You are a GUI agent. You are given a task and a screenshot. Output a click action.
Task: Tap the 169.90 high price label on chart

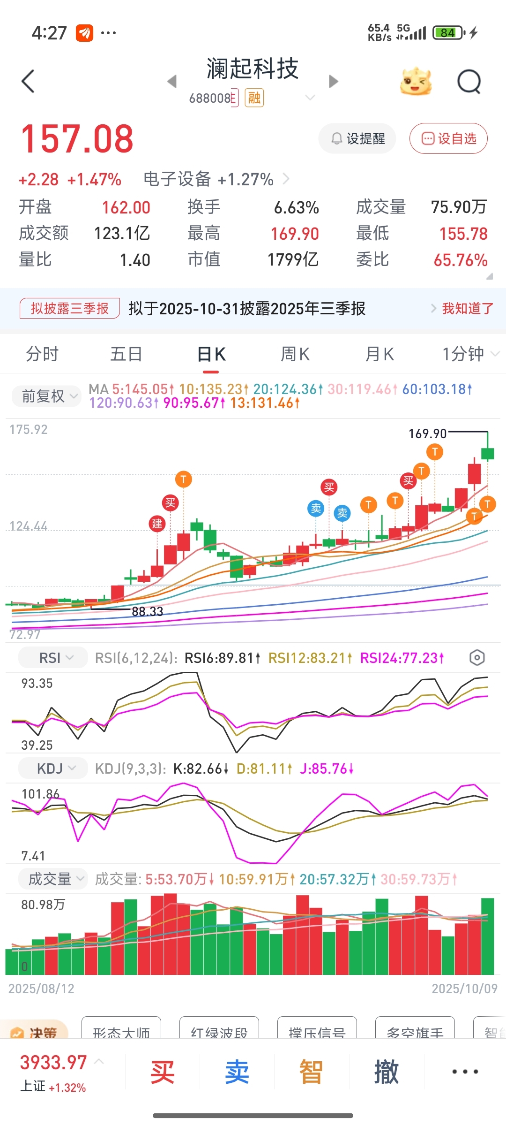click(x=427, y=434)
